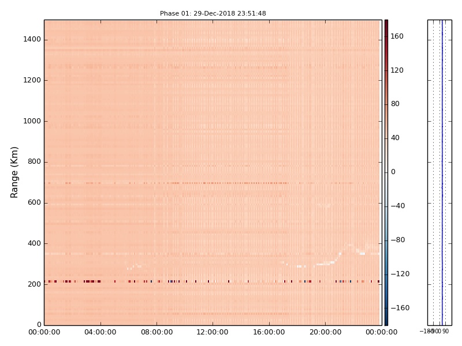The width and height of the screenshot is (462, 346).
Task: Click the 600 range tick label
Action: [x=34, y=202]
